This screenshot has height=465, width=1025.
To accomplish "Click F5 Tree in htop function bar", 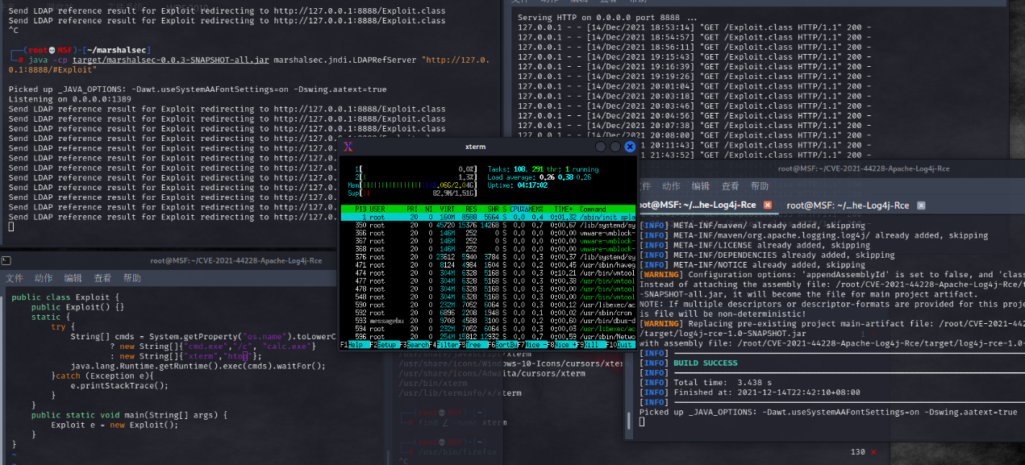I will [472, 345].
